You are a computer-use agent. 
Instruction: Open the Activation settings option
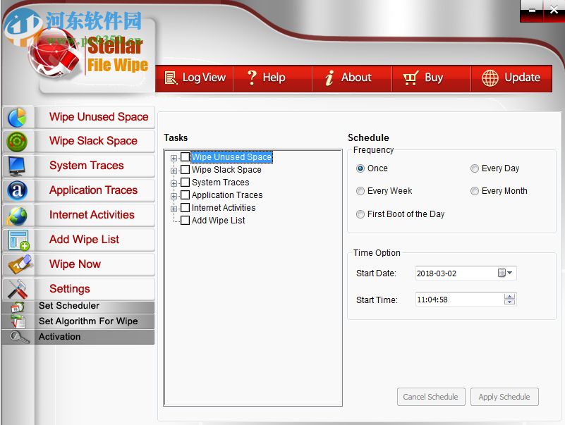[78, 337]
